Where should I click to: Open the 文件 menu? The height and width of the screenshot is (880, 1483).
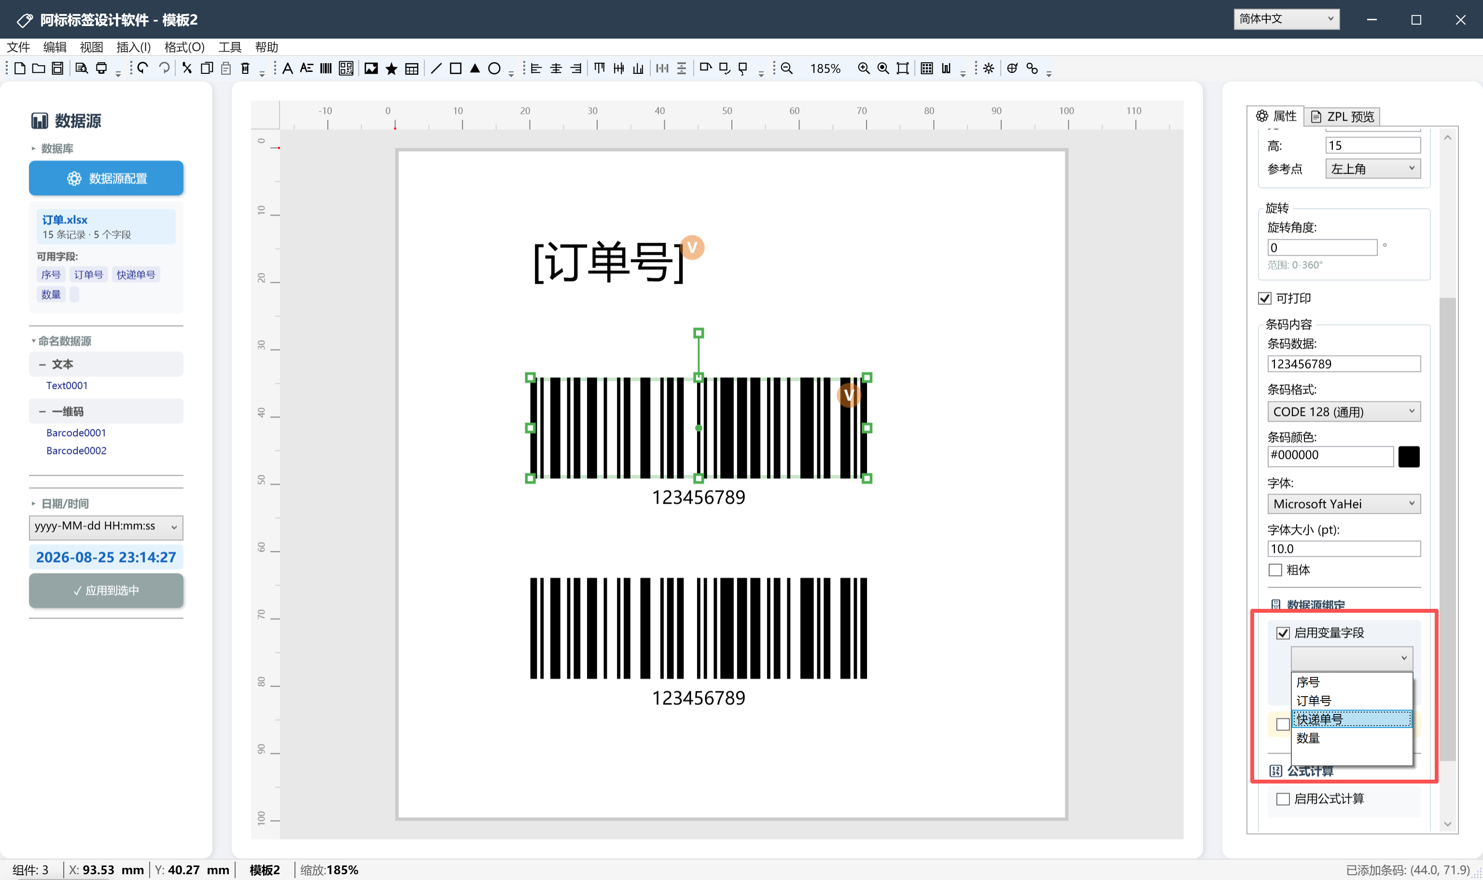click(x=18, y=47)
